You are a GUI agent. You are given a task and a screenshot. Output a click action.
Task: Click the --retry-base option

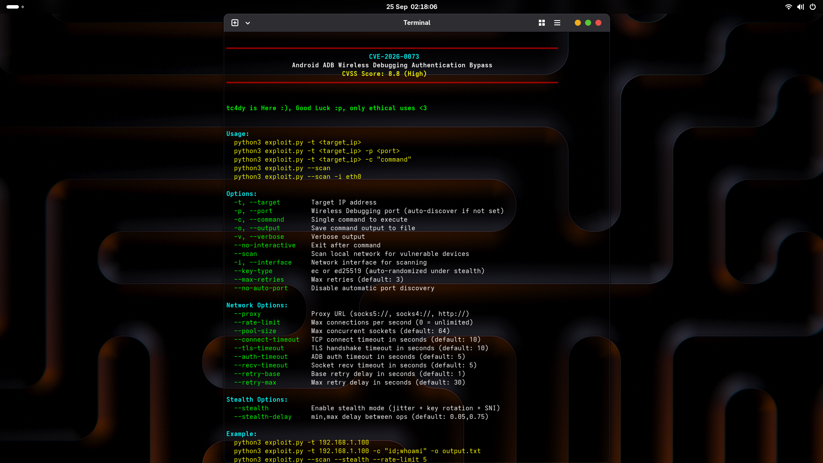click(x=257, y=374)
